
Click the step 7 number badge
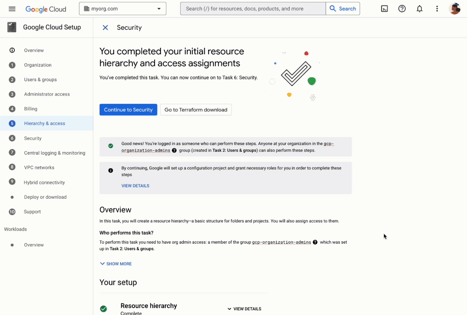click(12, 153)
